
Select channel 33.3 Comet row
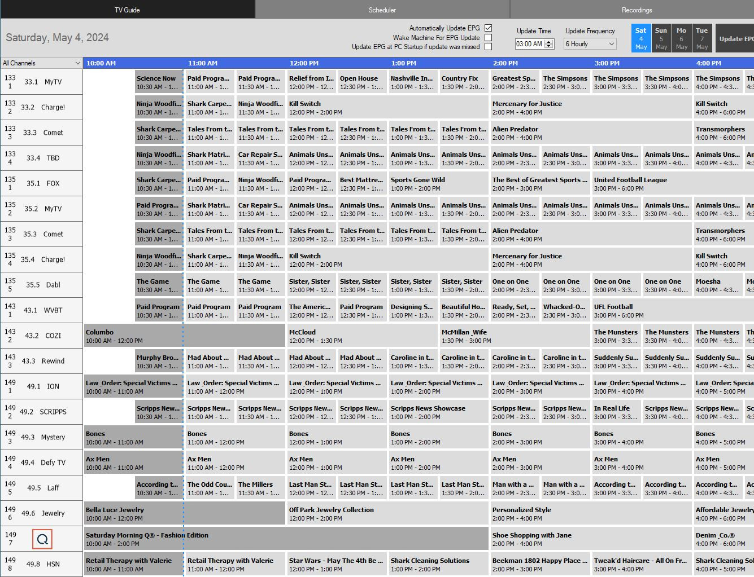[41, 133]
